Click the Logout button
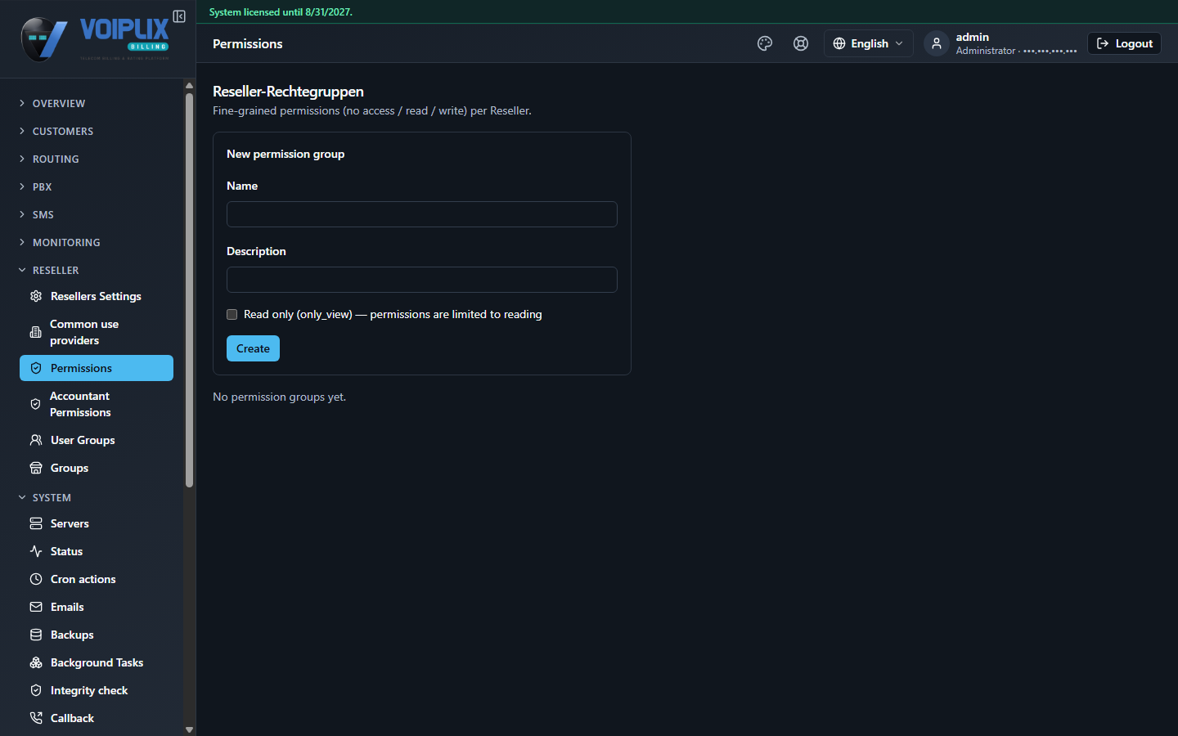This screenshot has width=1178, height=736. coord(1124,43)
